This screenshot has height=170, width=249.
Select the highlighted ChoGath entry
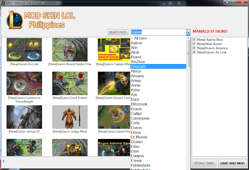(158, 66)
